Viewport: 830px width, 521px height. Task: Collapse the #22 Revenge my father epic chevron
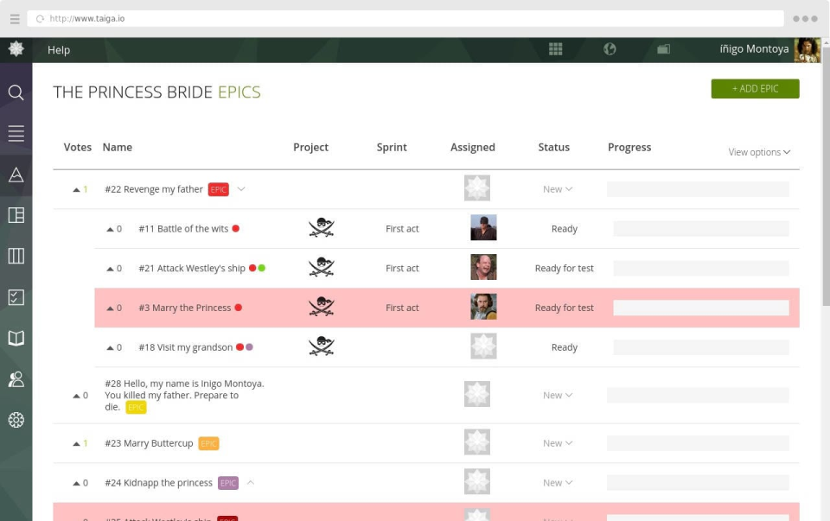[241, 189]
